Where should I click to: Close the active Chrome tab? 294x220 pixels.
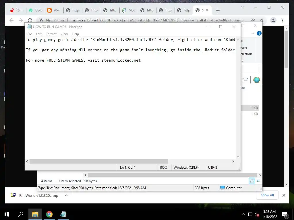coord(207,11)
